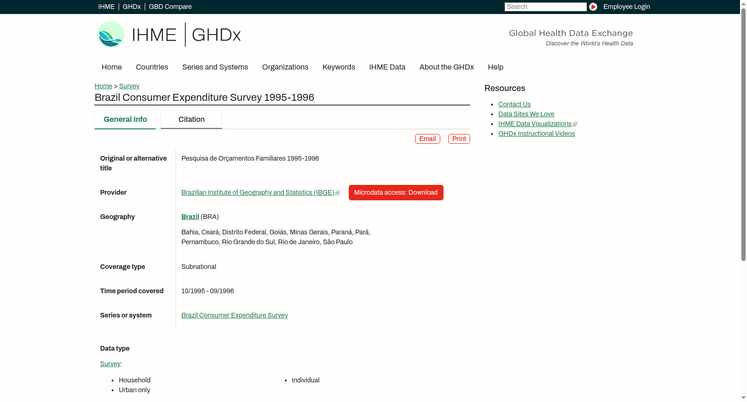747x402 pixels.
Task: Click the Email button
Action: click(x=428, y=139)
